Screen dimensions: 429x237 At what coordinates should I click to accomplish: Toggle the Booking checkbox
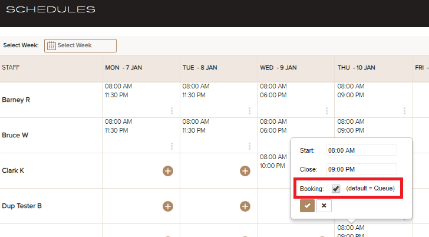(336, 189)
